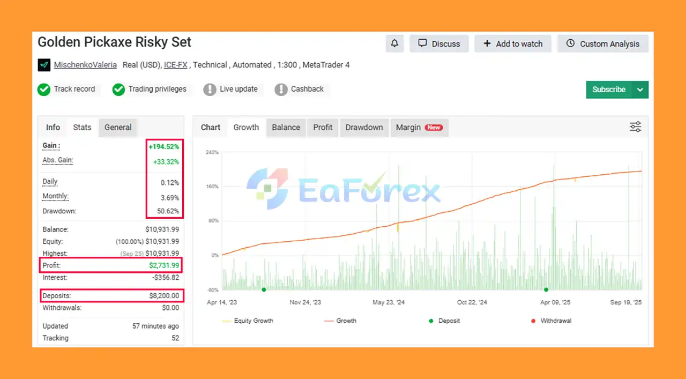
Task: Click the Add to watch button
Action: 513,44
